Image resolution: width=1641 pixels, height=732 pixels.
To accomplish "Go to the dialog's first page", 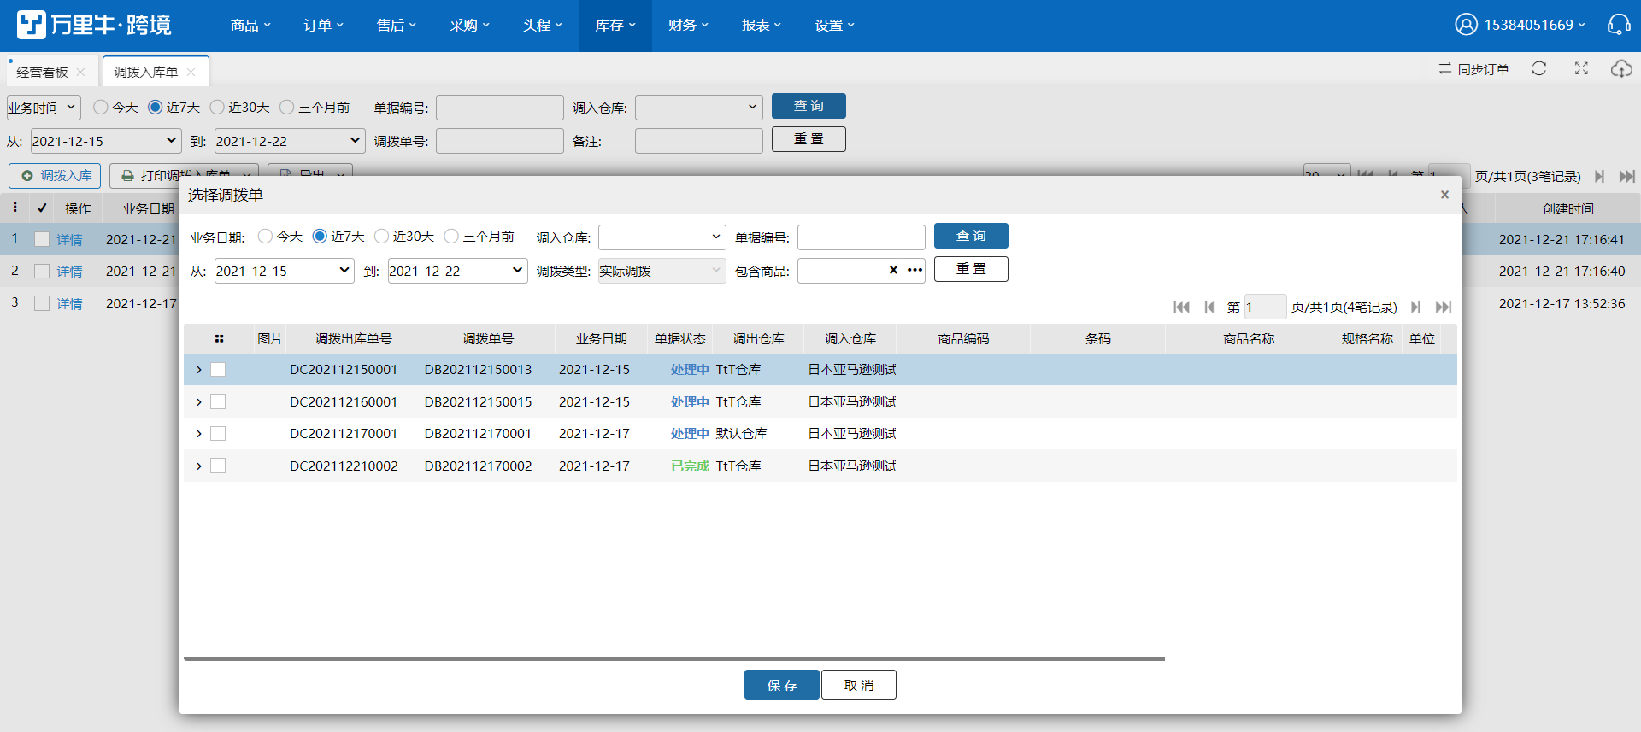I will point(1181,307).
